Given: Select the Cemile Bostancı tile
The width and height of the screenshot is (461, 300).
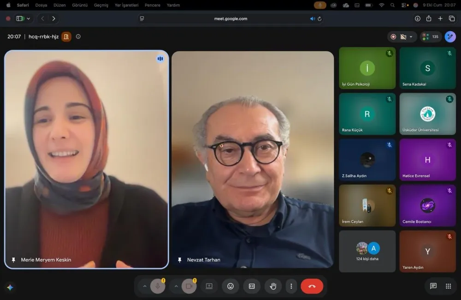Looking at the screenshot, I should point(427,205).
